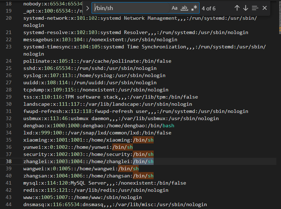Click the highlighted /bin/sh on zhanglei line
The width and height of the screenshot is (281, 209).
pos(143,161)
